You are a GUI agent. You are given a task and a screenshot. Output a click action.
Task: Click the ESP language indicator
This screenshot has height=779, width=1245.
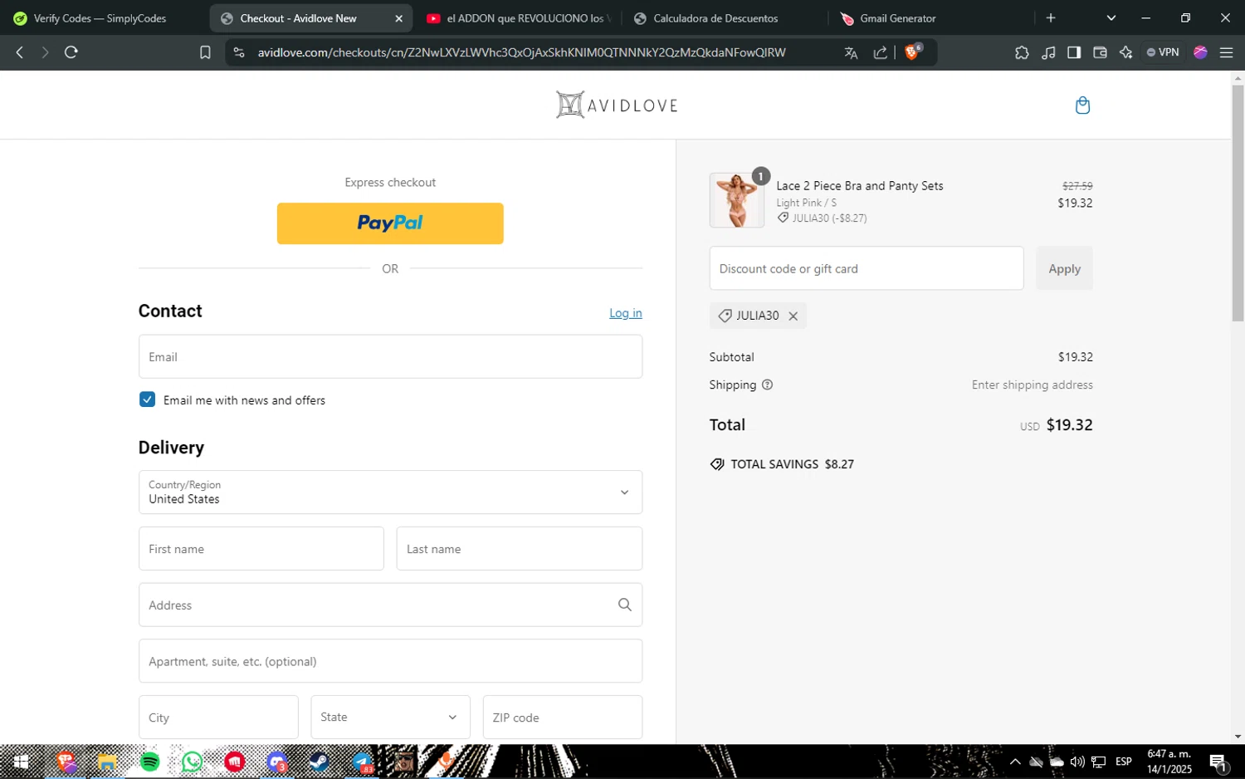point(1124,762)
